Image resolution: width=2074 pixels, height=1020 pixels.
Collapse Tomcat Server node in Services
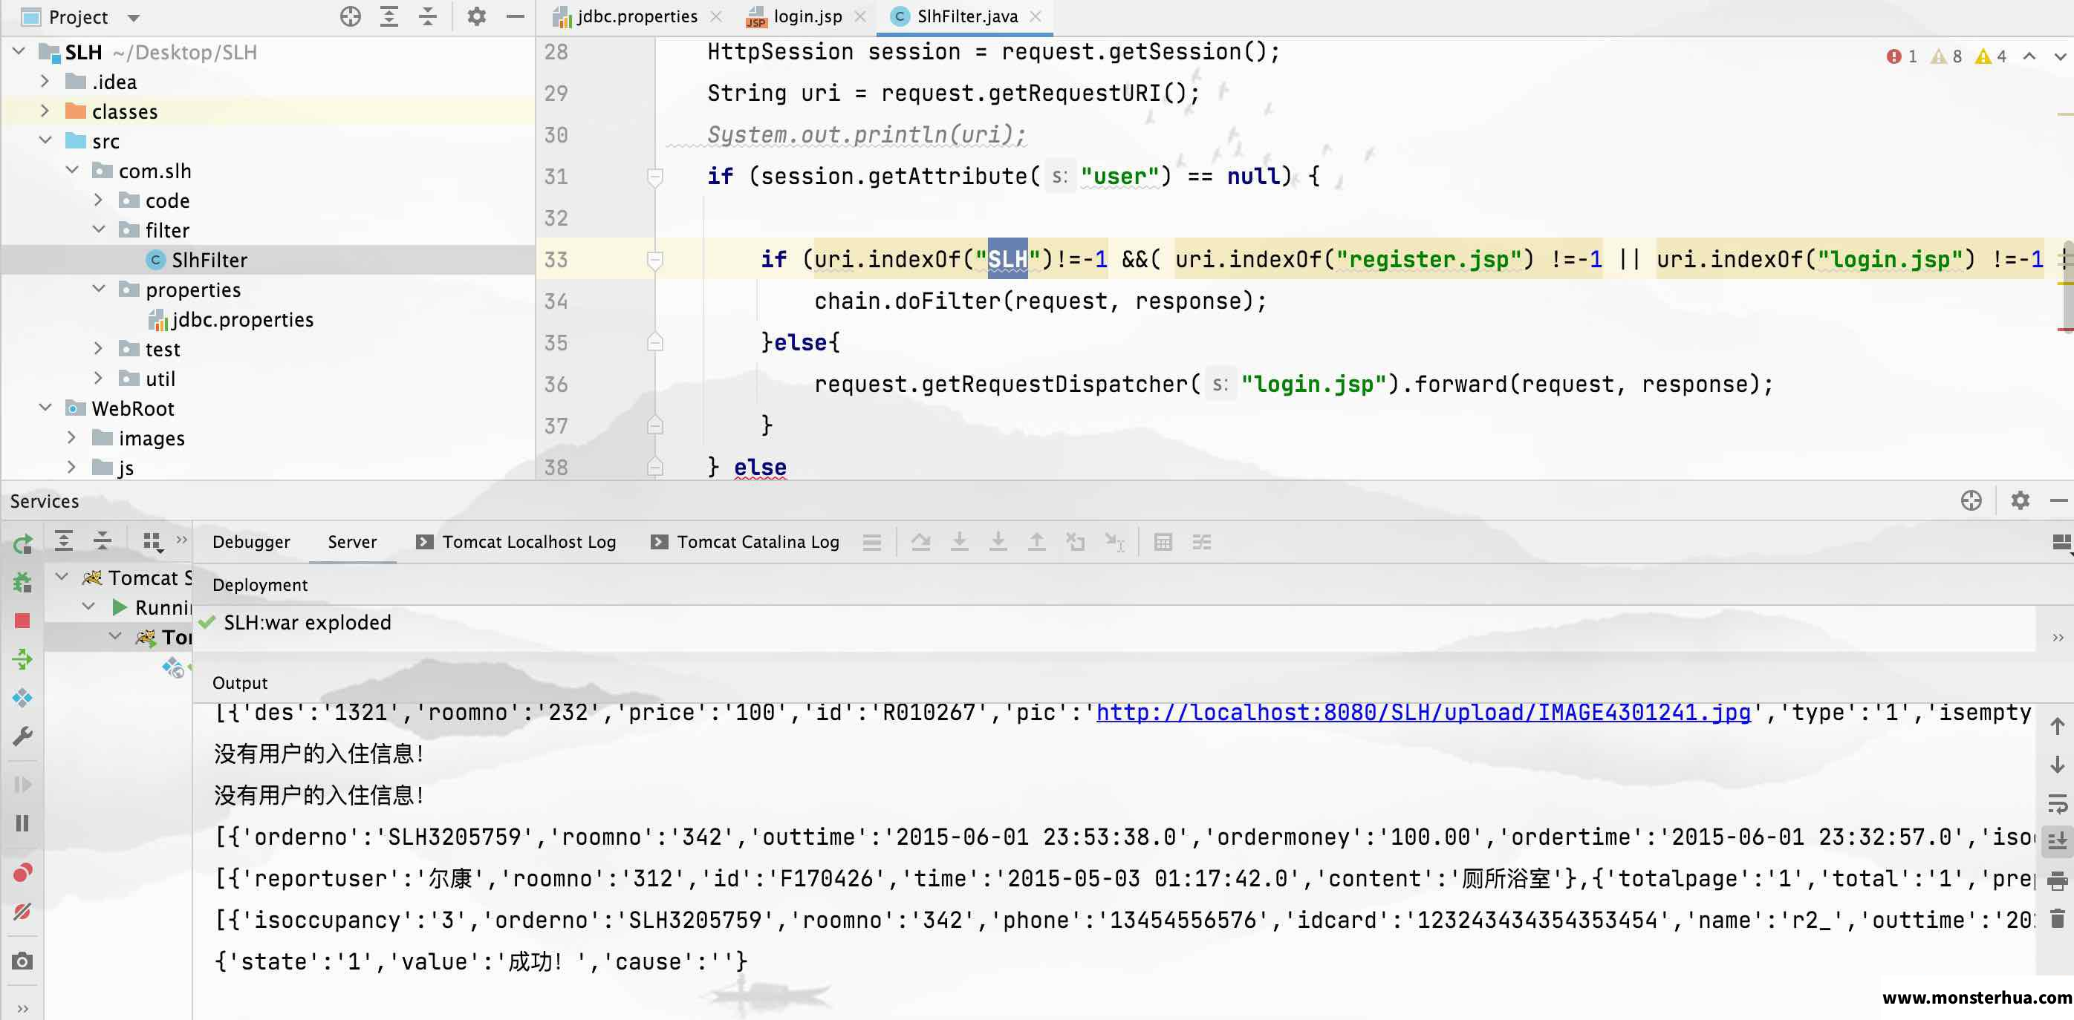[x=61, y=577]
